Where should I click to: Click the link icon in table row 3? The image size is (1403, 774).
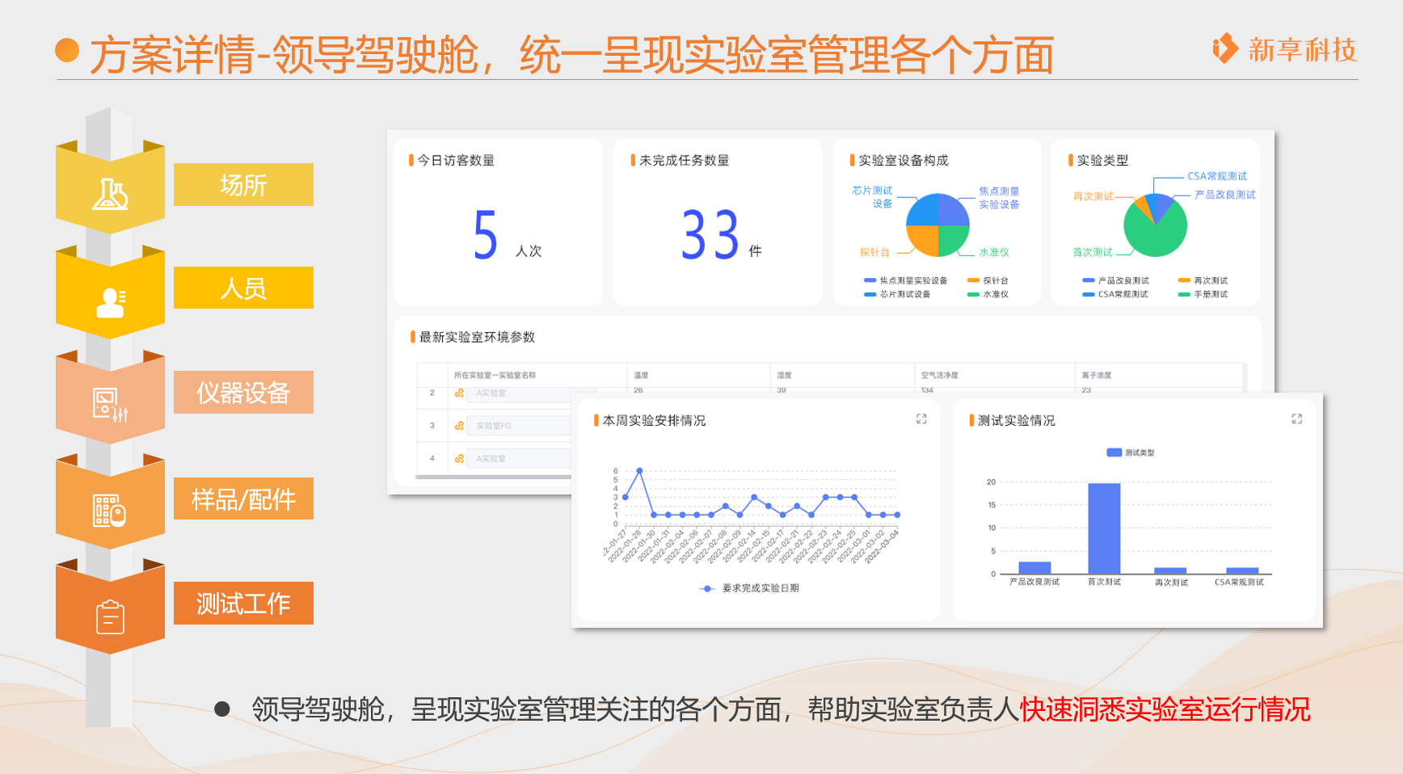[x=459, y=426]
